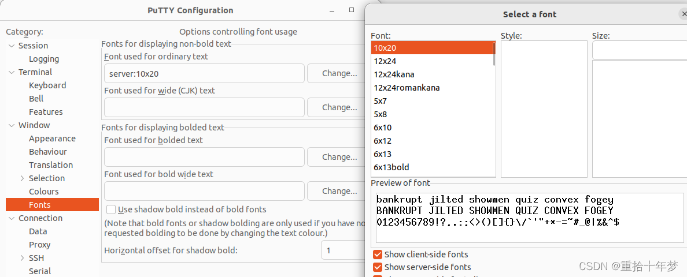This screenshot has width=687, height=277.
Task: Open the Keyboard settings category
Action: [x=47, y=85]
